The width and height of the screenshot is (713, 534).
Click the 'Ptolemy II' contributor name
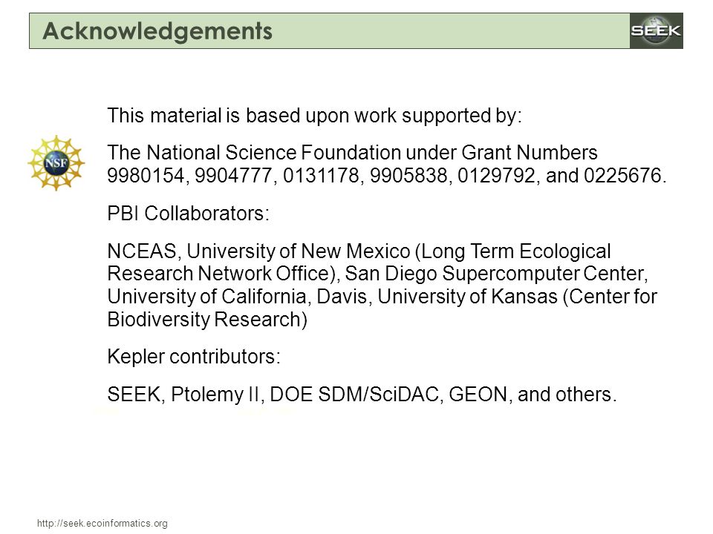tap(215, 394)
